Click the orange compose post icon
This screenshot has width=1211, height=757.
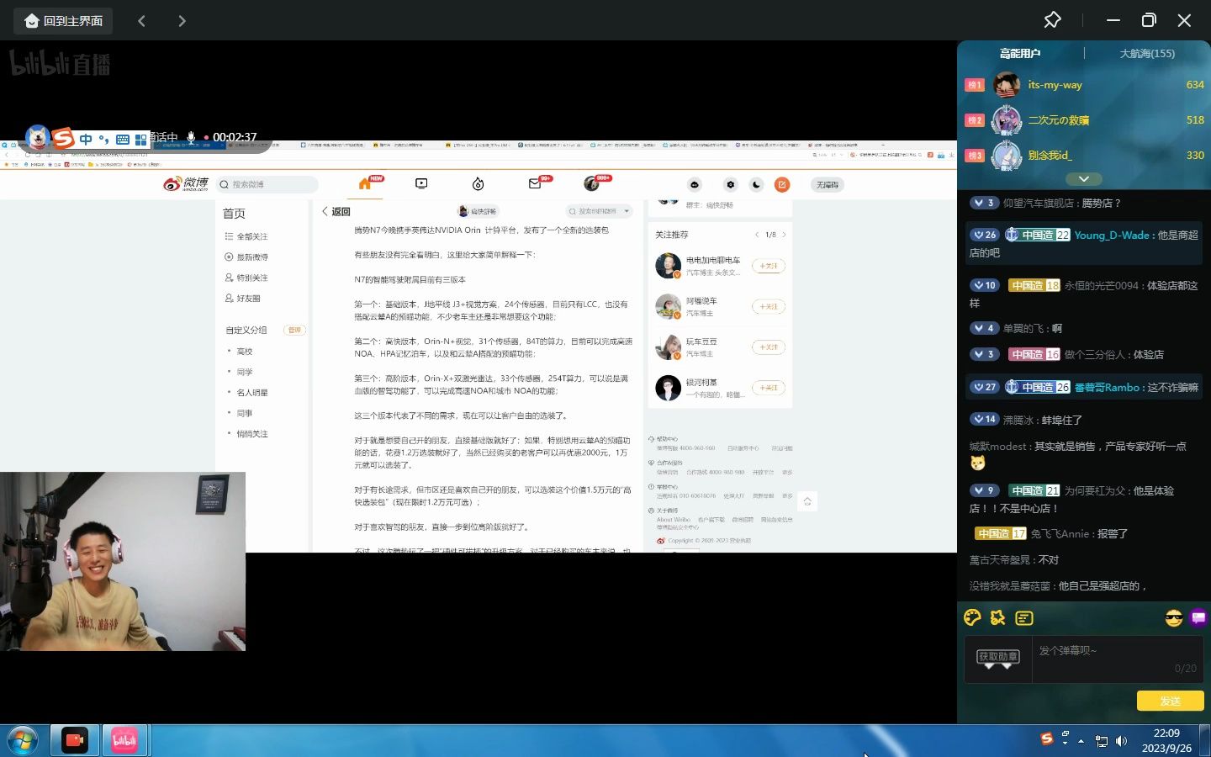(x=782, y=184)
